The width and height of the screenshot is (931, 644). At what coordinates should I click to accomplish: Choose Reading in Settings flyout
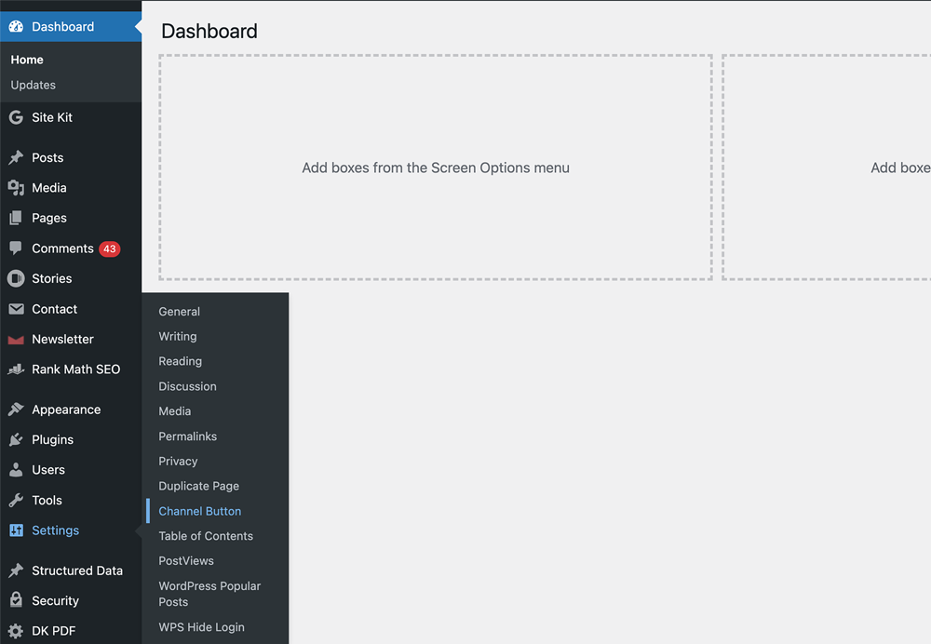[x=180, y=361]
